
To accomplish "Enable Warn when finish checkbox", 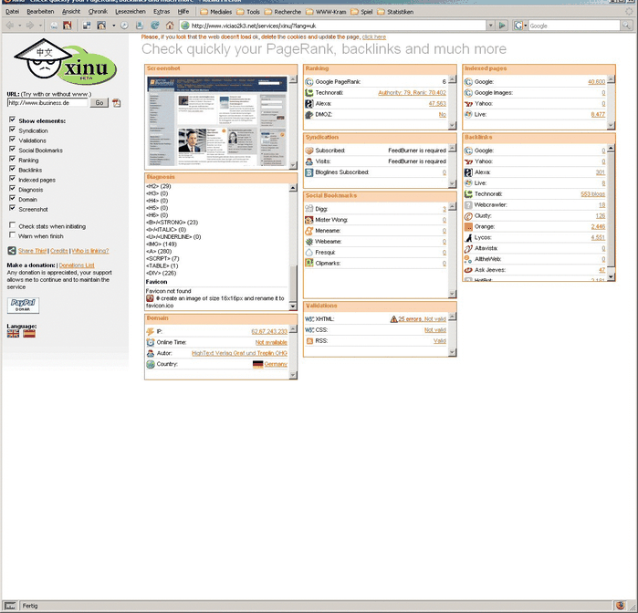I will (12, 235).
